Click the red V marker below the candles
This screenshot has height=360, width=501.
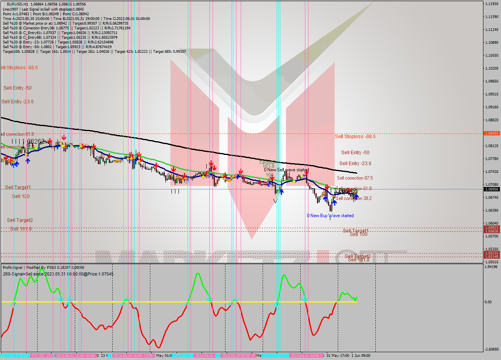tap(275, 201)
